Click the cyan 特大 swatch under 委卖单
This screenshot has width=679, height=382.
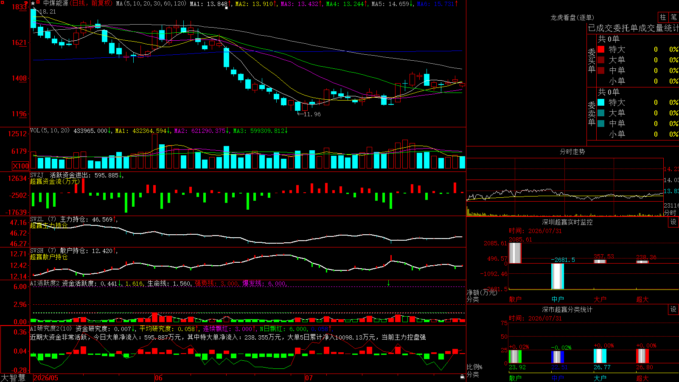(x=601, y=102)
